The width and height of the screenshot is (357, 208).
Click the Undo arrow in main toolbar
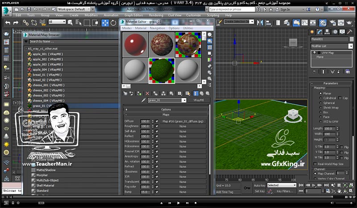8,23
